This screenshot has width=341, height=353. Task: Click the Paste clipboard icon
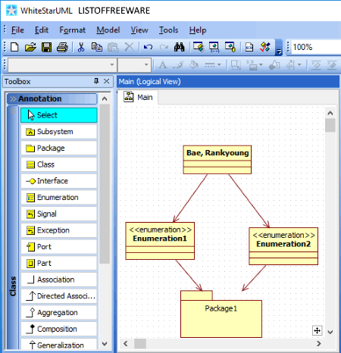113,47
